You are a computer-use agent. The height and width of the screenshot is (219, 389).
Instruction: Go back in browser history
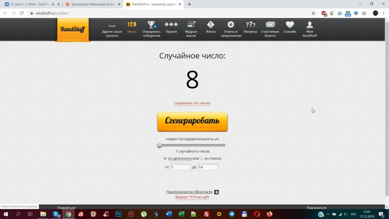[x=5, y=13]
